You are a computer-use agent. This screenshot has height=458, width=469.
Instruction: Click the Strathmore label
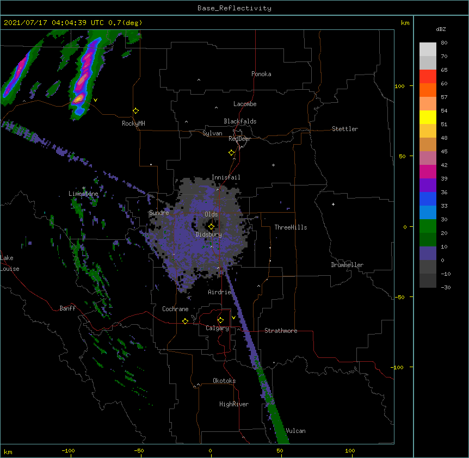281,331
